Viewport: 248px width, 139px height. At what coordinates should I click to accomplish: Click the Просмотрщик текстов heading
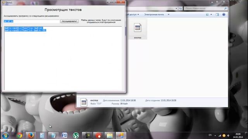(63, 10)
